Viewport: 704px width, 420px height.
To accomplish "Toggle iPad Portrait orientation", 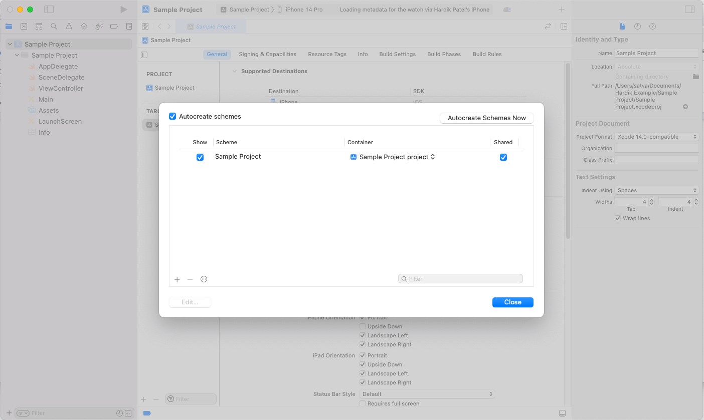I will click(363, 355).
